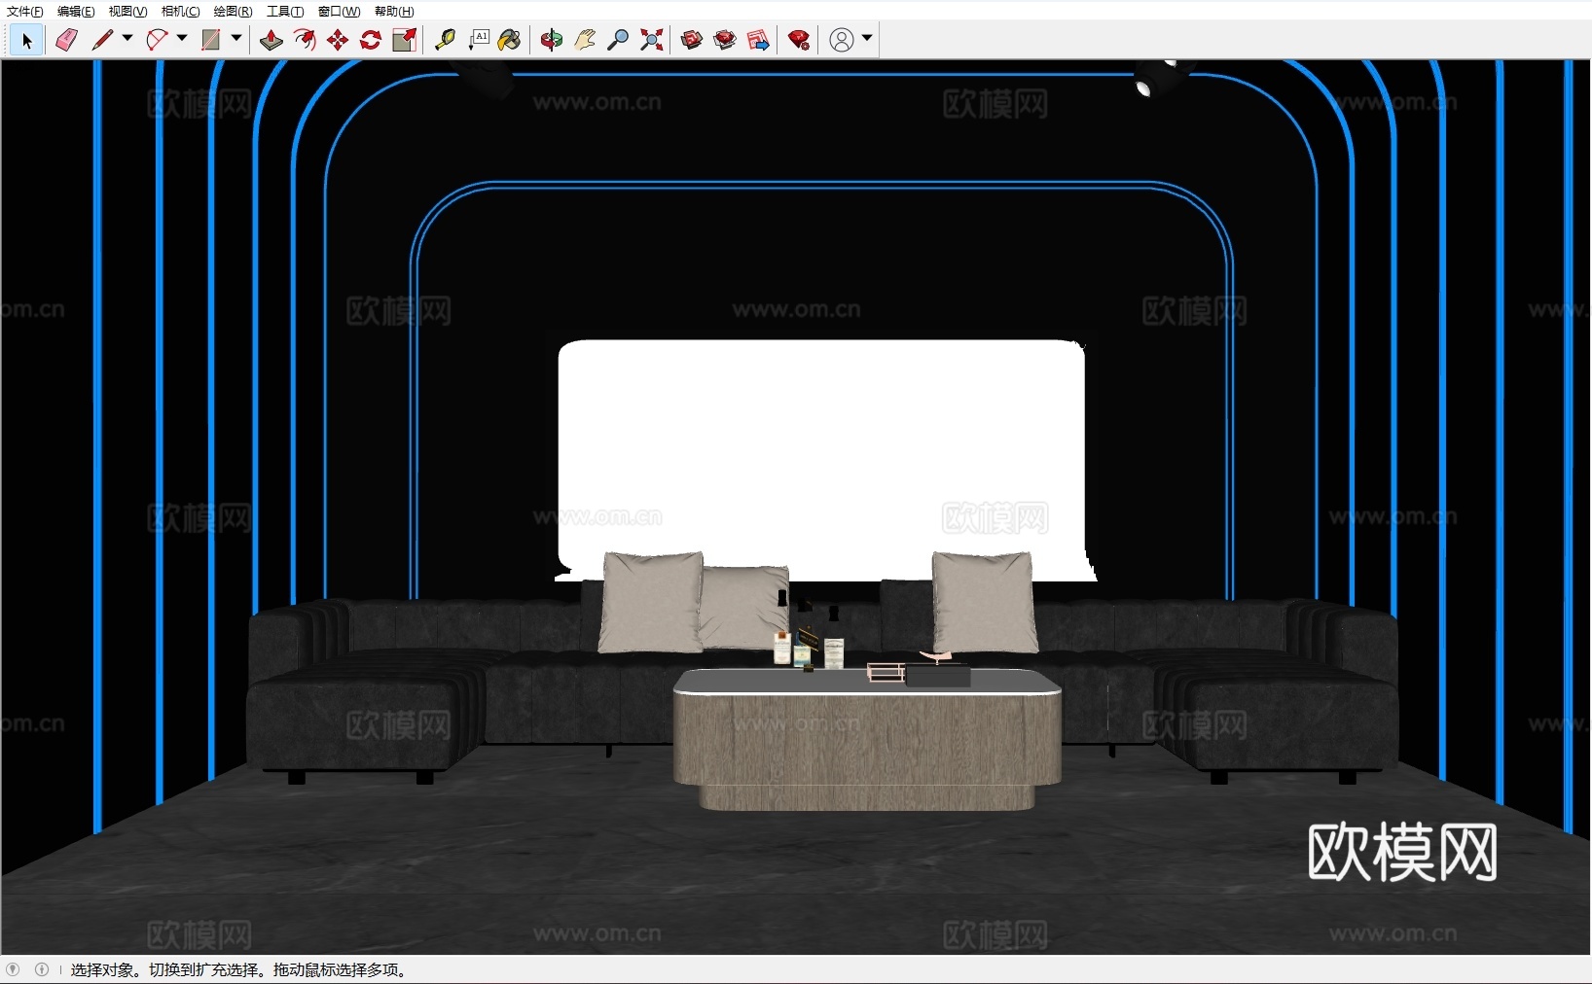Image resolution: width=1592 pixels, height=984 pixels.
Task: Activate the Orbit camera tool
Action: [552, 40]
